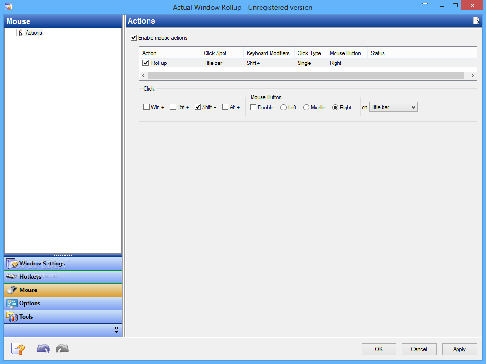486x364 pixels.
Task: Click the Mouse Button column header
Action: click(347, 53)
